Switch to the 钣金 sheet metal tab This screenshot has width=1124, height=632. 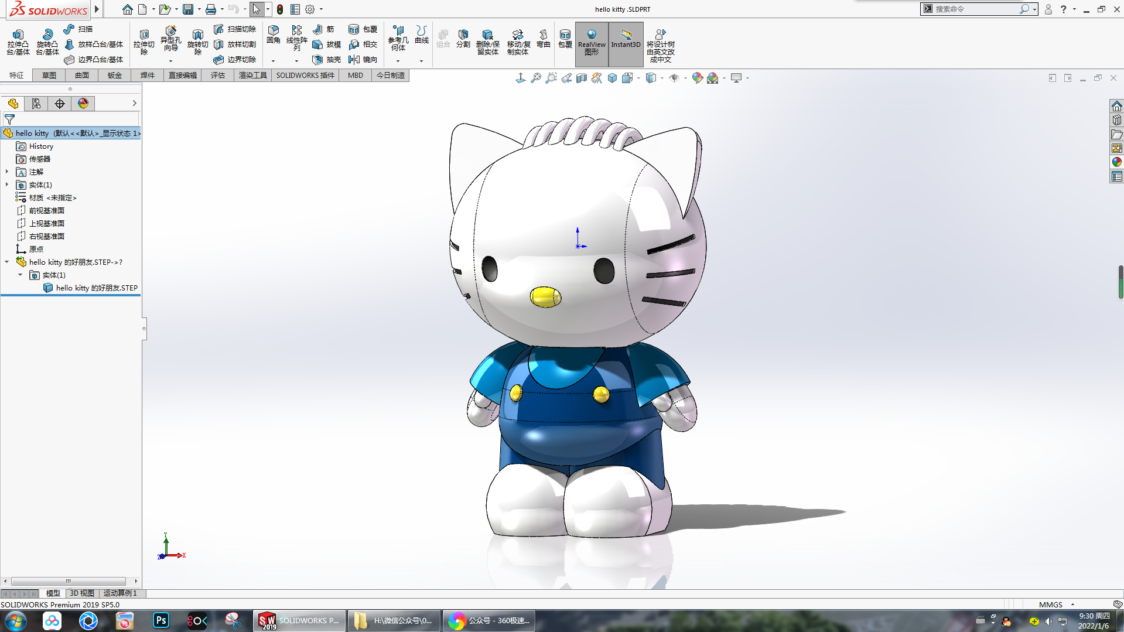pos(115,76)
